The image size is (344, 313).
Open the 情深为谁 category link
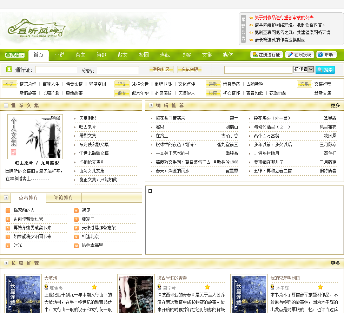tap(28, 84)
